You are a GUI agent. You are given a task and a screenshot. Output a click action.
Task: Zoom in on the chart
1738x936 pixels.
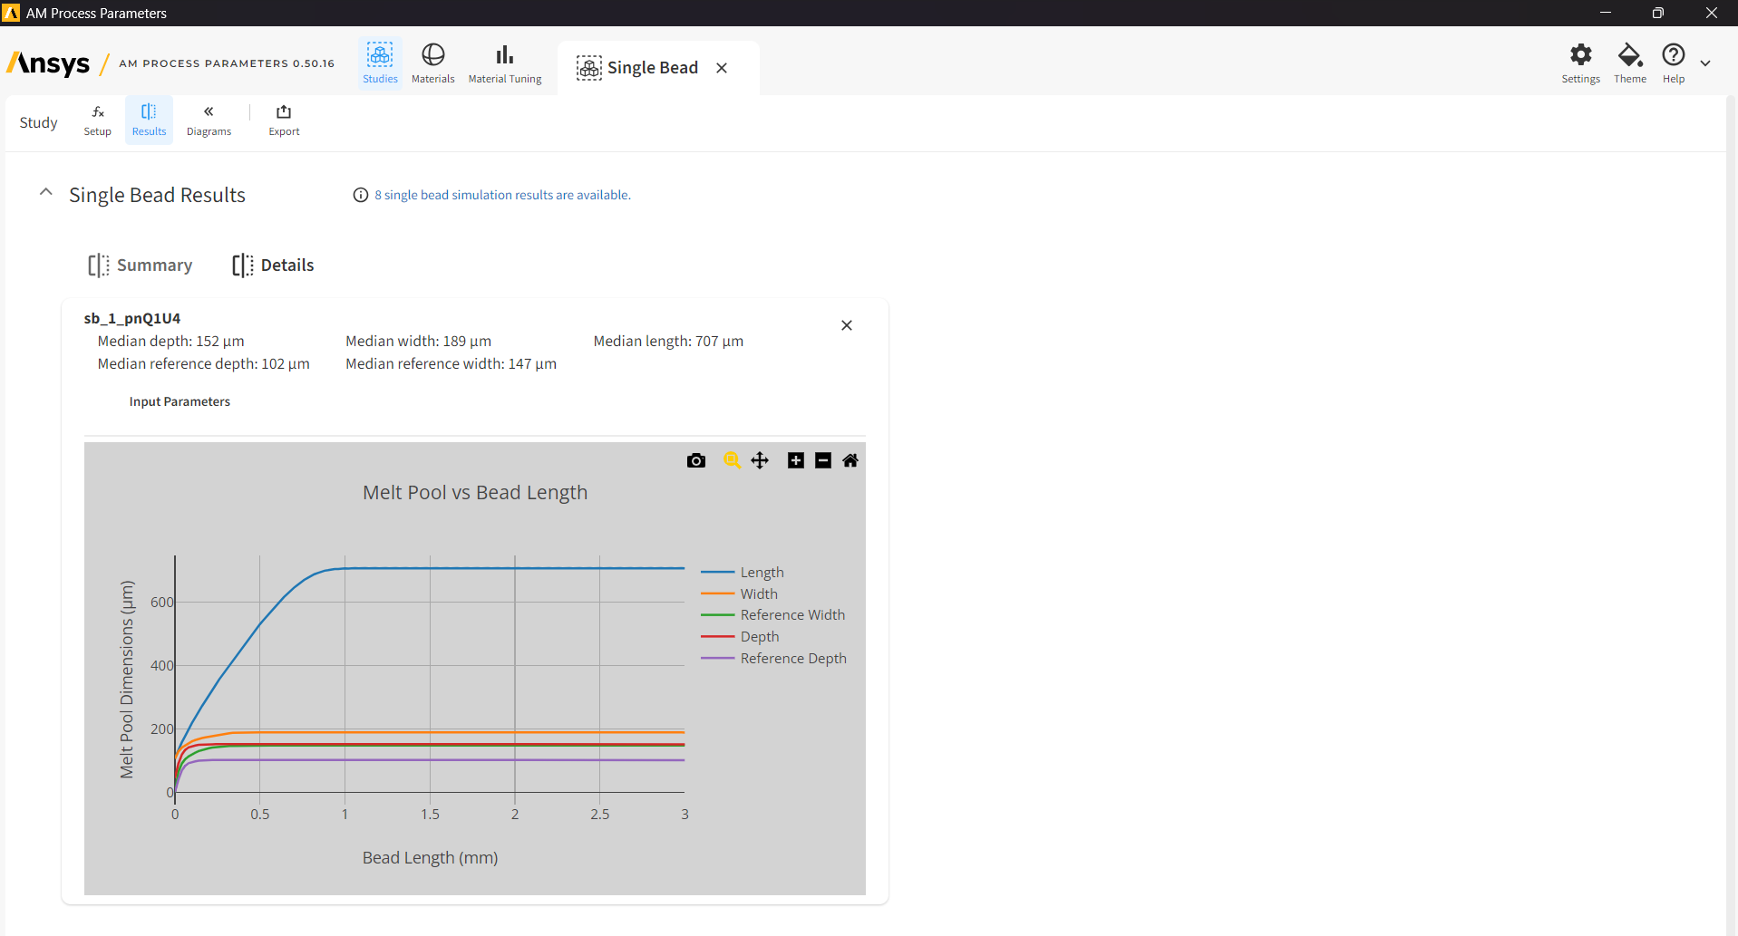(796, 460)
